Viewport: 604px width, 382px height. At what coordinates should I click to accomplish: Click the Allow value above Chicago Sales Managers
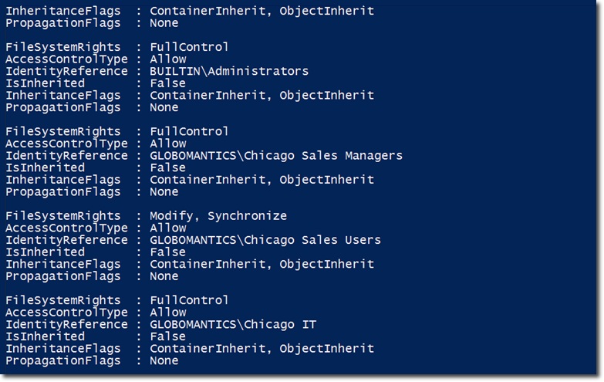point(167,144)
